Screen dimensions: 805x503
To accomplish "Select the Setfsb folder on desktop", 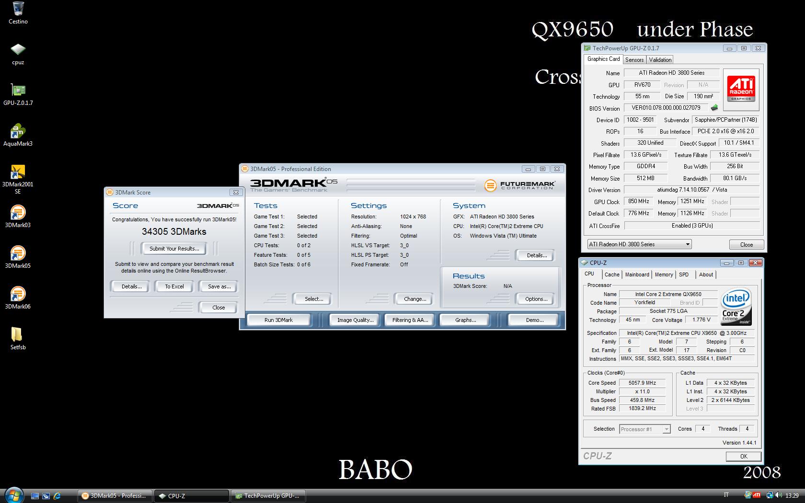I will point(18,339).
